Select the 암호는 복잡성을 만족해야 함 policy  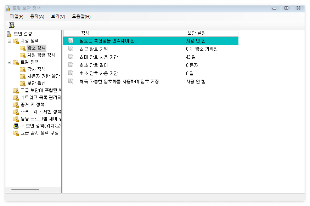(x=151, y=41)
